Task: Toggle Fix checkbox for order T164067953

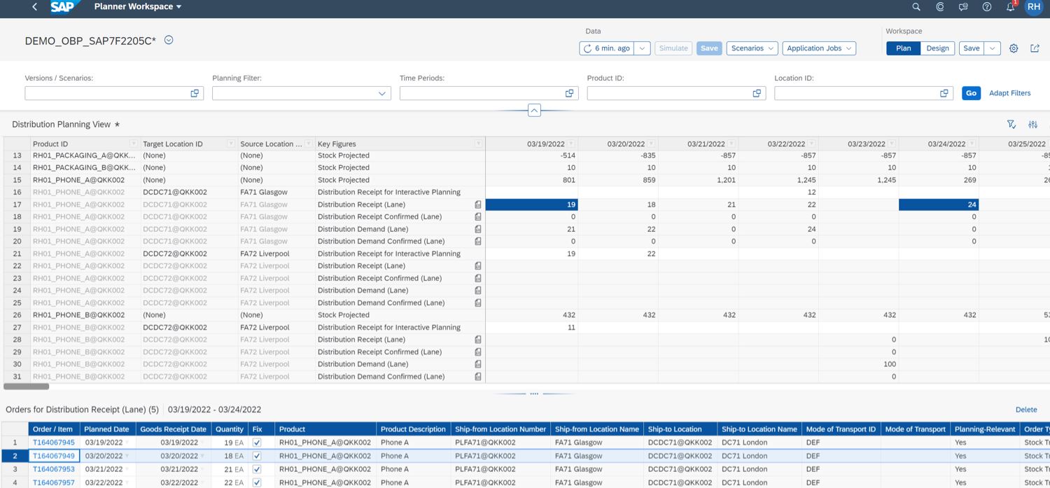Action: pos(256,469)
